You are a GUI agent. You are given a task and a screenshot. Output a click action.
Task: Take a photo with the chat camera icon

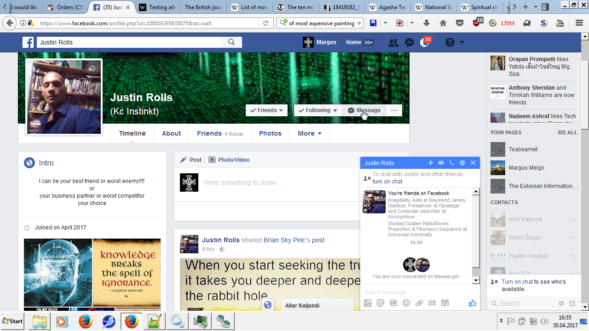(x=445, y=303)
